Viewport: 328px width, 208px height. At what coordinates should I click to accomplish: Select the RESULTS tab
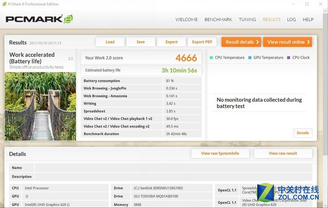pyautogui.click(x=272, y=19)
